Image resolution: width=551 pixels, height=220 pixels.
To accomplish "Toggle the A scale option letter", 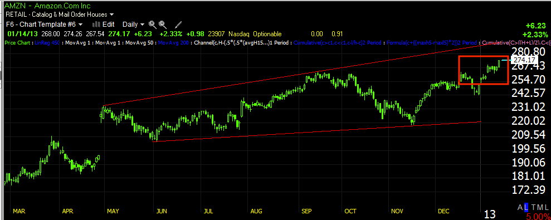I will [520, 207].
